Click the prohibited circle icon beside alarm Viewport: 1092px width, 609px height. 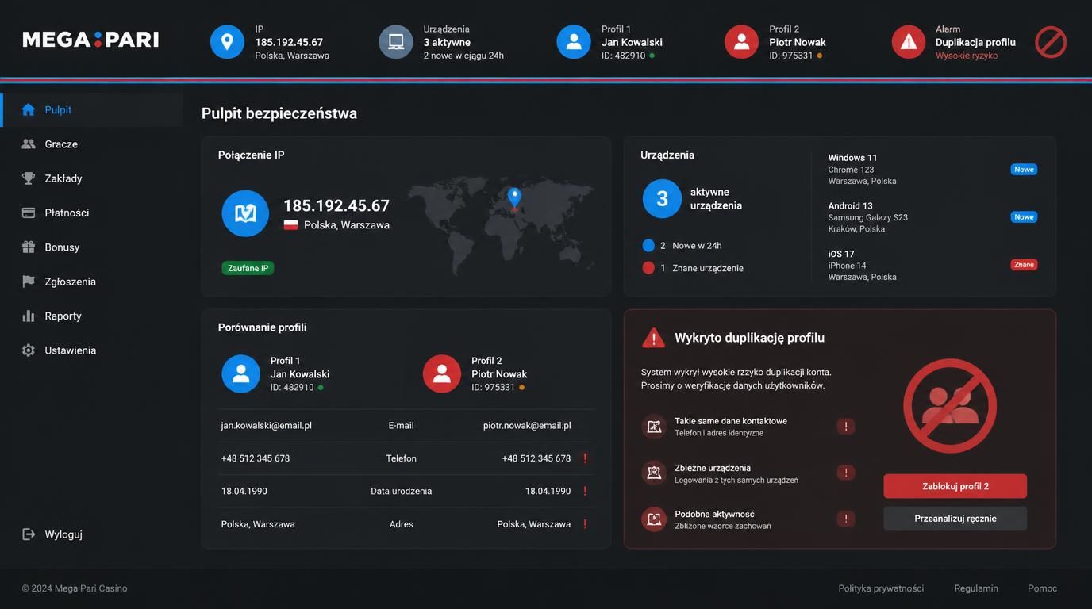point(1051,42)
